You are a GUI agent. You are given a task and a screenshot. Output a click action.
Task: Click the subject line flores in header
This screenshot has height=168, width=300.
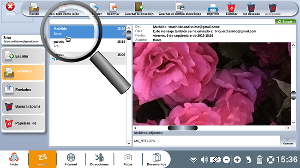157,40
